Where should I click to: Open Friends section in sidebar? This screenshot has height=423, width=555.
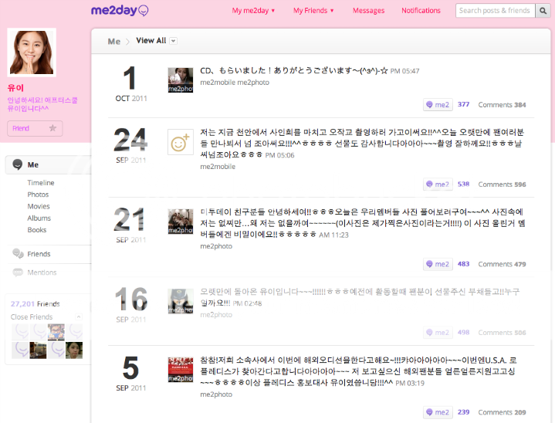pos(39,254)
